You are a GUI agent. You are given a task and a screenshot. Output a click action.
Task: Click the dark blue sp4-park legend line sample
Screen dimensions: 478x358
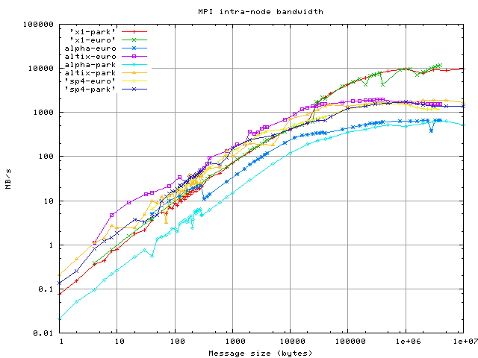click(x=134, y=89)
